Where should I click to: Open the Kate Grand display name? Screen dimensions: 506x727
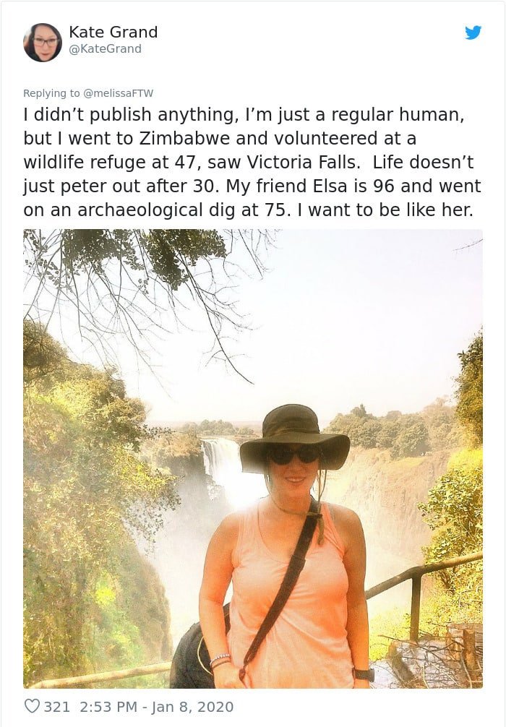113,32
